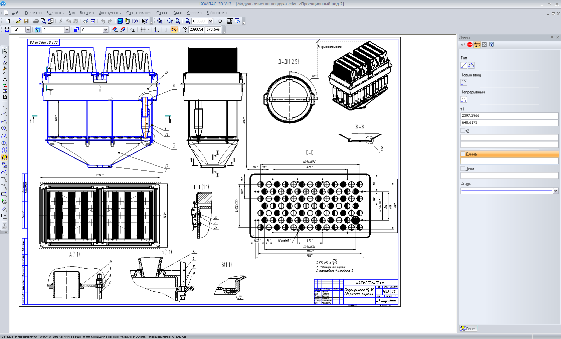Open the f(x) variables tool
The height and width of the screenshot is (339, 561).
[x=135, y=21]
